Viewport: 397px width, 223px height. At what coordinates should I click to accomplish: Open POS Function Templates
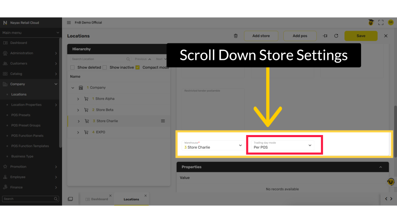pyautogui.click(x=29, y=146)
